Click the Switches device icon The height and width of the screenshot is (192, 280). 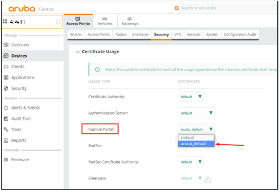(105, 19)
